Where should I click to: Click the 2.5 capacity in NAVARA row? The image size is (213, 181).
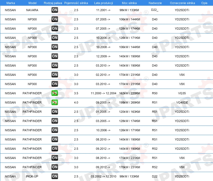(x=76, y=10)
